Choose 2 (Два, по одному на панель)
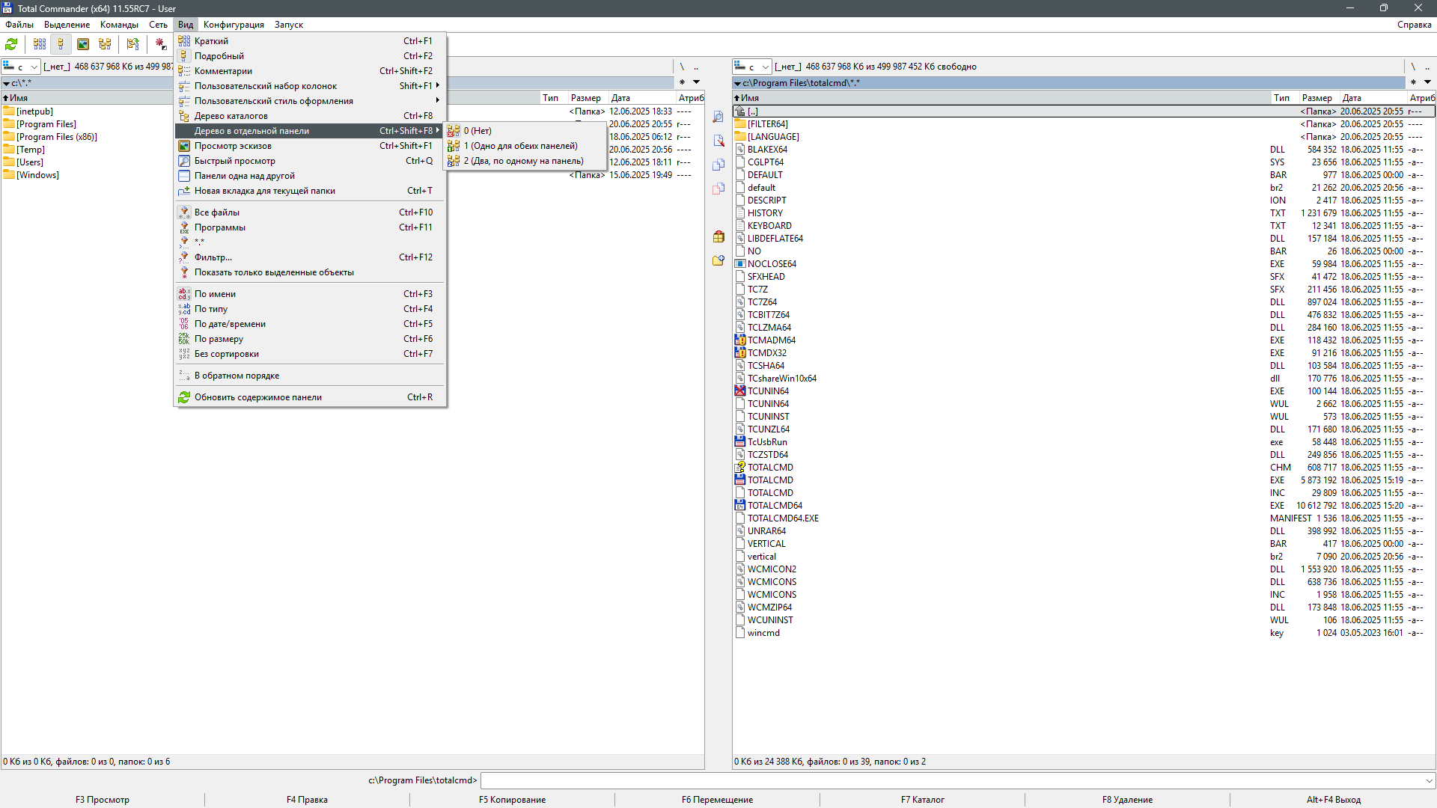Screen dimensions: 1437x808 click(525, 161)
